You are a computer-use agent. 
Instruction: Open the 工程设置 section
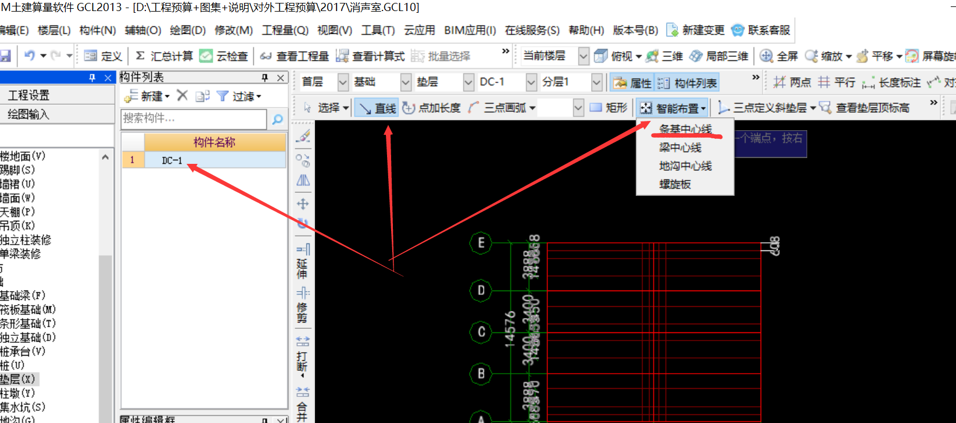click(57, 95)
